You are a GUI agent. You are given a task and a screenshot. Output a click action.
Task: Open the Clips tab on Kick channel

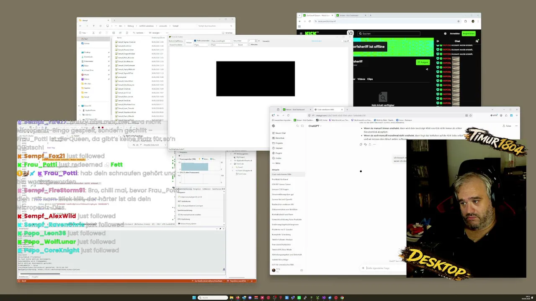pos(370,79)
